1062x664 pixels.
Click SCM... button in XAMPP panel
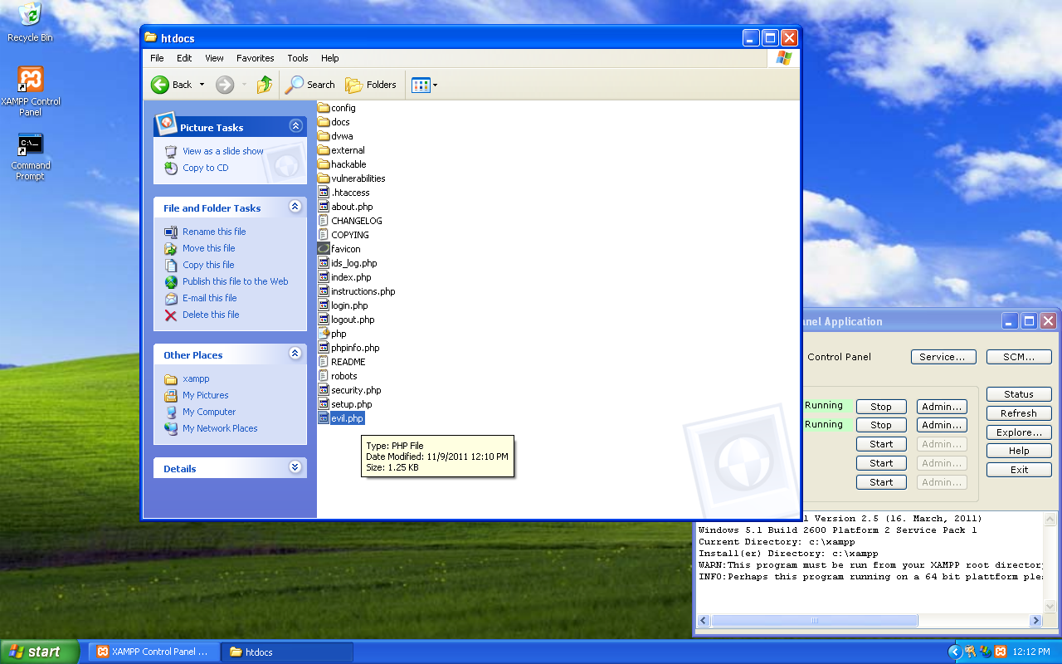click(x=1019, y=357)
